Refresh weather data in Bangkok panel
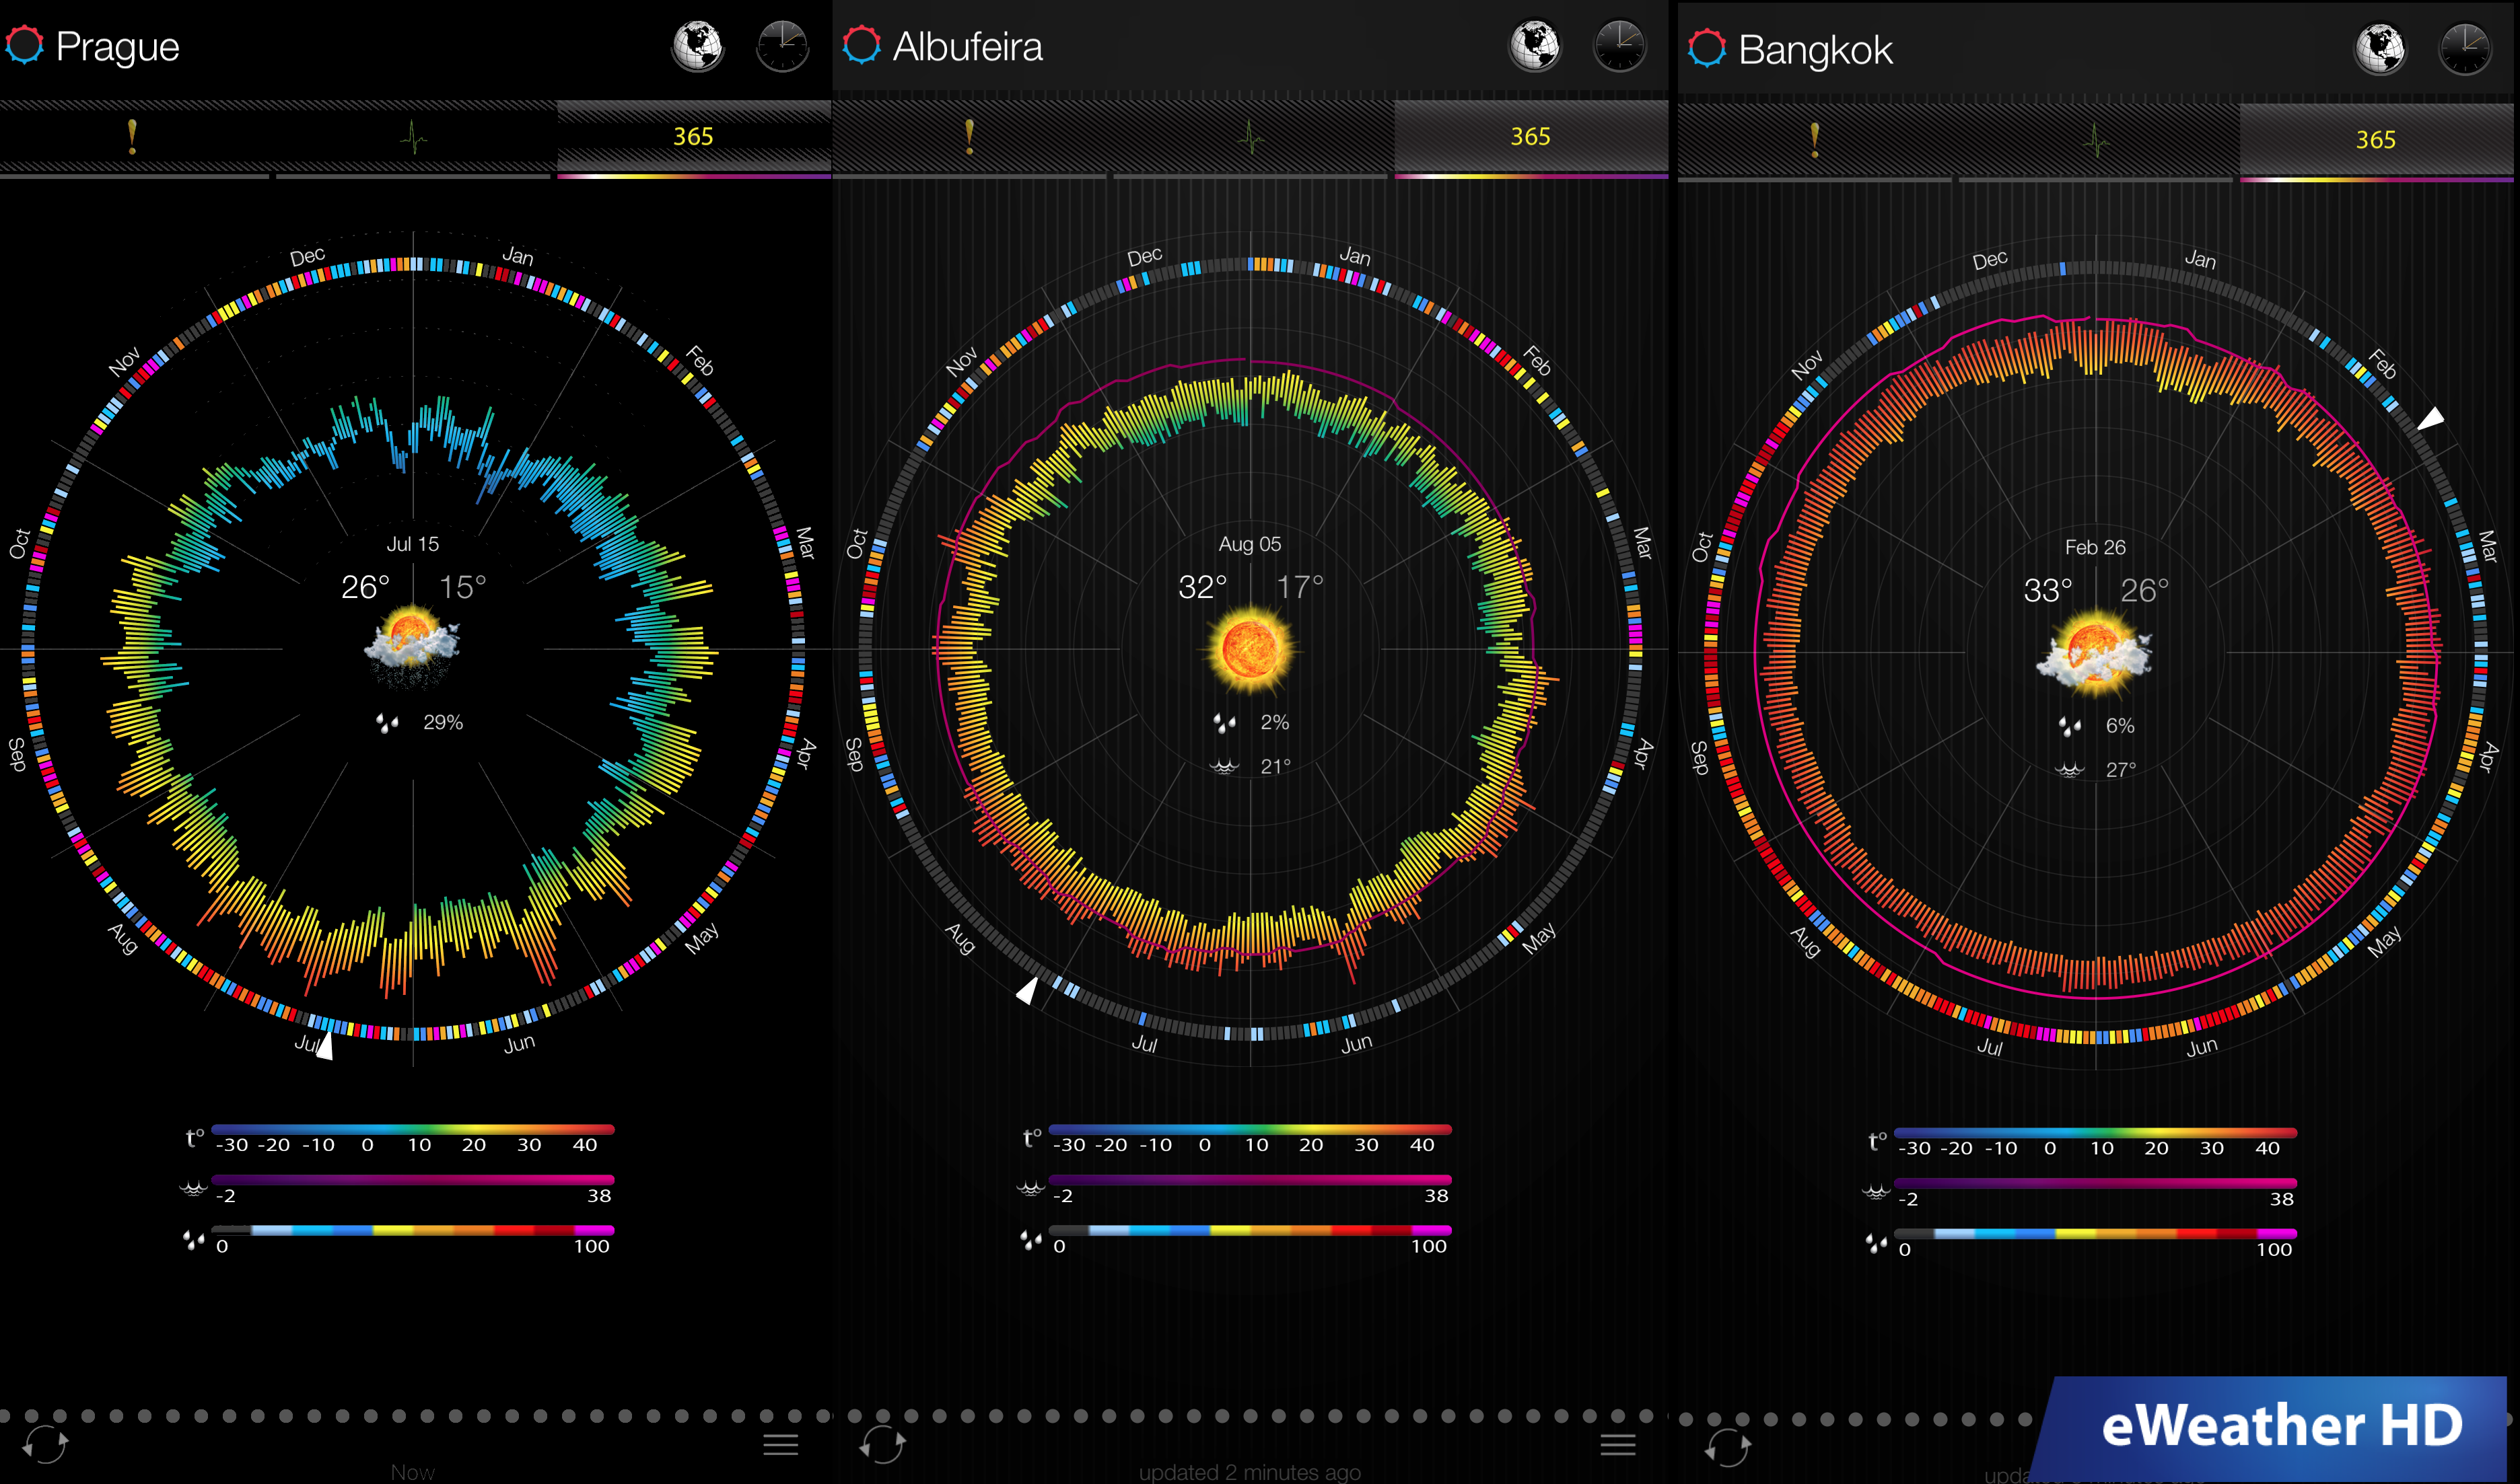The width and height of the screenshot is (2520, 1484). (x=1728, y=1446)
